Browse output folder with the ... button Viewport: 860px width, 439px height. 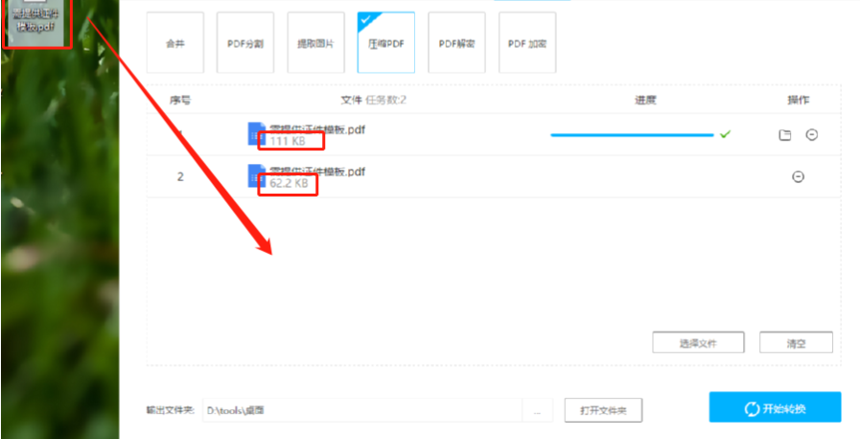click(538, 410)
